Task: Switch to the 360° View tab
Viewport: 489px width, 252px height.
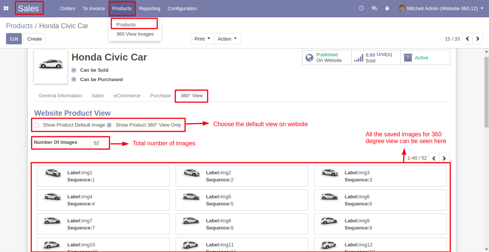Action: (191, 96)
